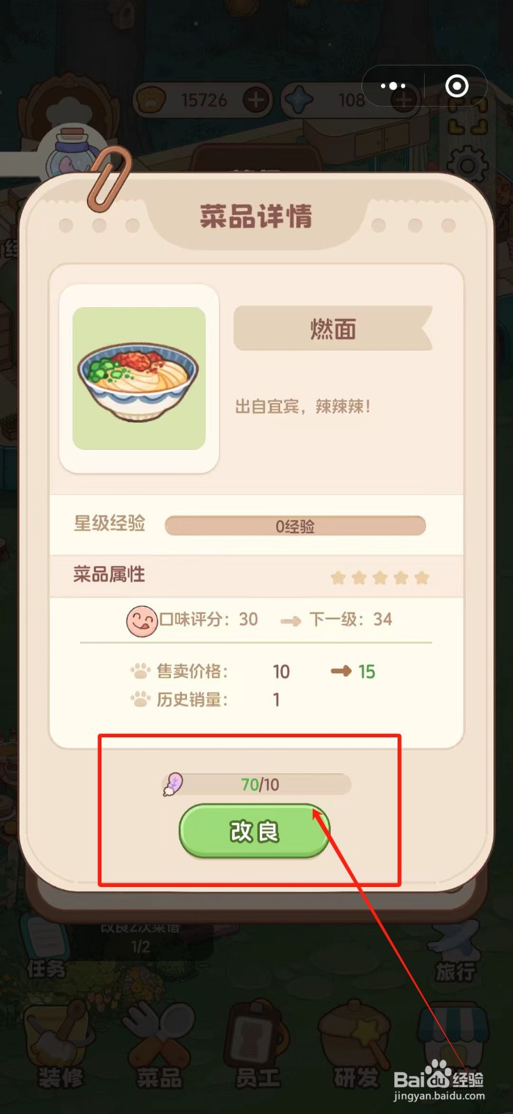The width and height of the screenshot is (513, 1114).
Task: Add diamonds with the plus beside 108
Action: click(x=404, y=100)
